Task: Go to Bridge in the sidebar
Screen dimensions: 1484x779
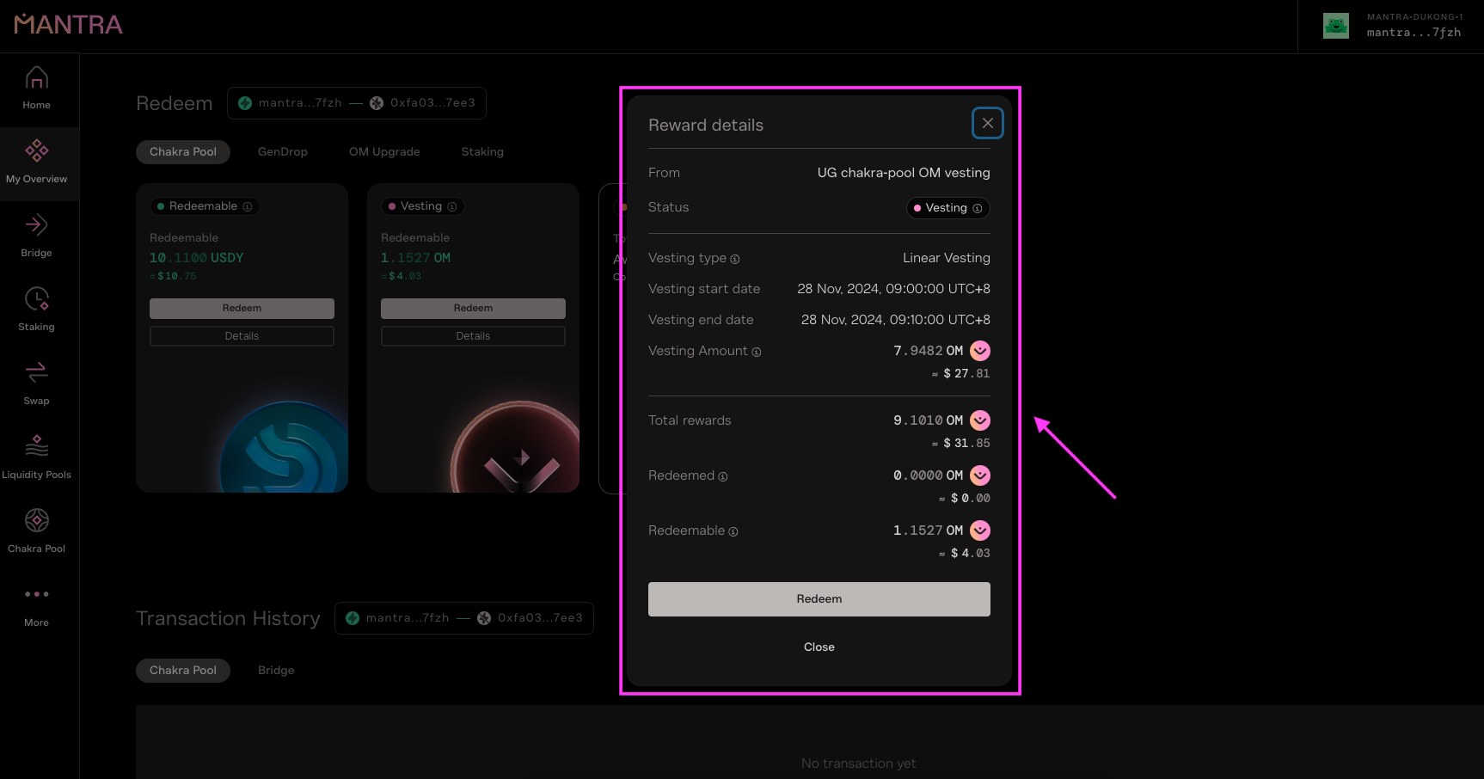Action: click(x=36, y=236)
